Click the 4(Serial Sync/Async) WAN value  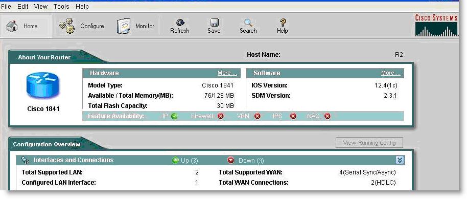pyautogui.click(x=367, y=172)
